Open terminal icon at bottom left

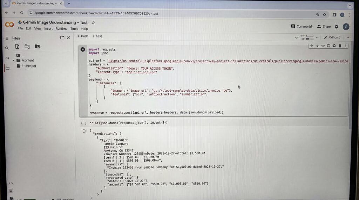pos(12,198)
